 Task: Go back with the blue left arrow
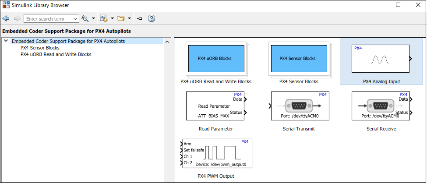6,18
